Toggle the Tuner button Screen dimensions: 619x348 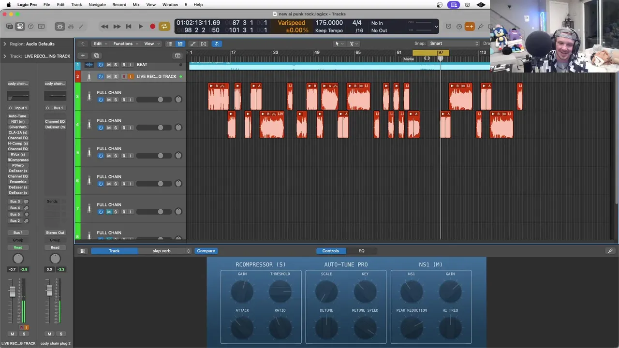[x=480, y=26]
